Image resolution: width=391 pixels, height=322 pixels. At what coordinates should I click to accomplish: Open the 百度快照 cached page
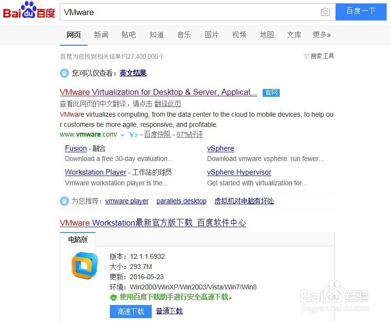coord(157,134)
